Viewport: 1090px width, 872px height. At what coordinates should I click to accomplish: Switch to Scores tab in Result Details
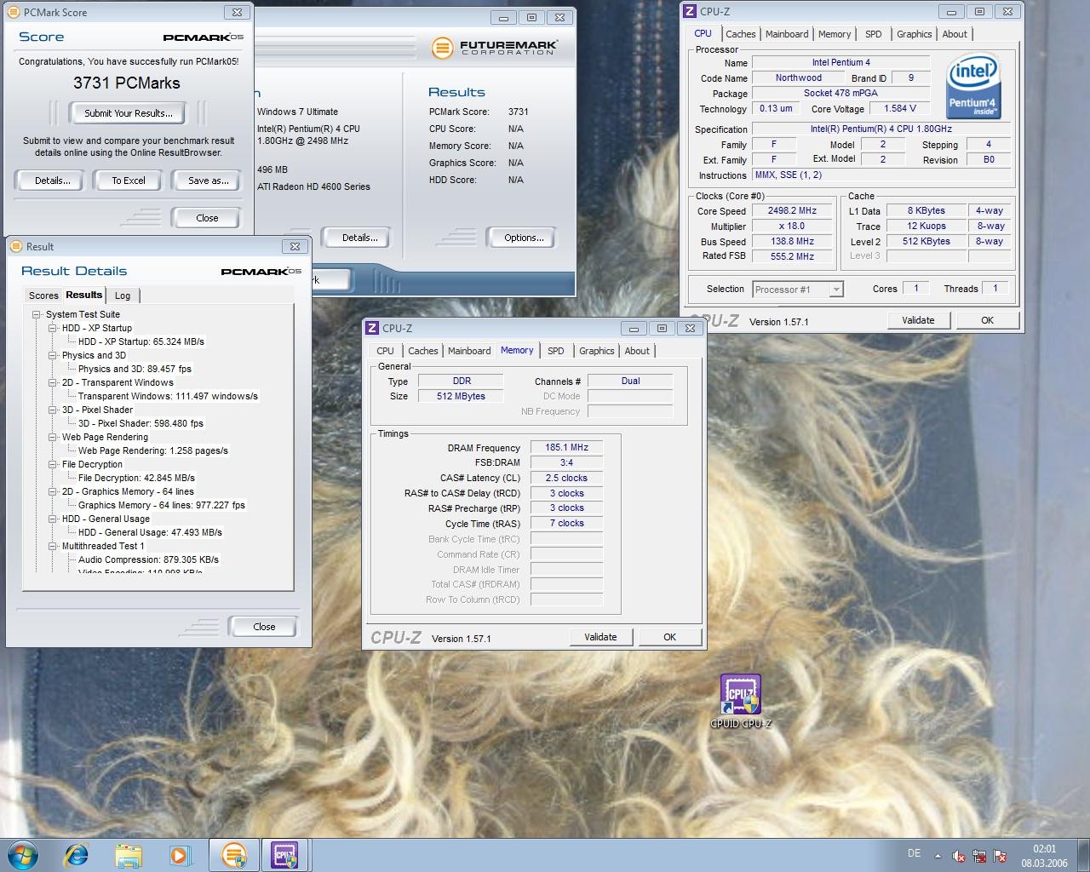43,295
